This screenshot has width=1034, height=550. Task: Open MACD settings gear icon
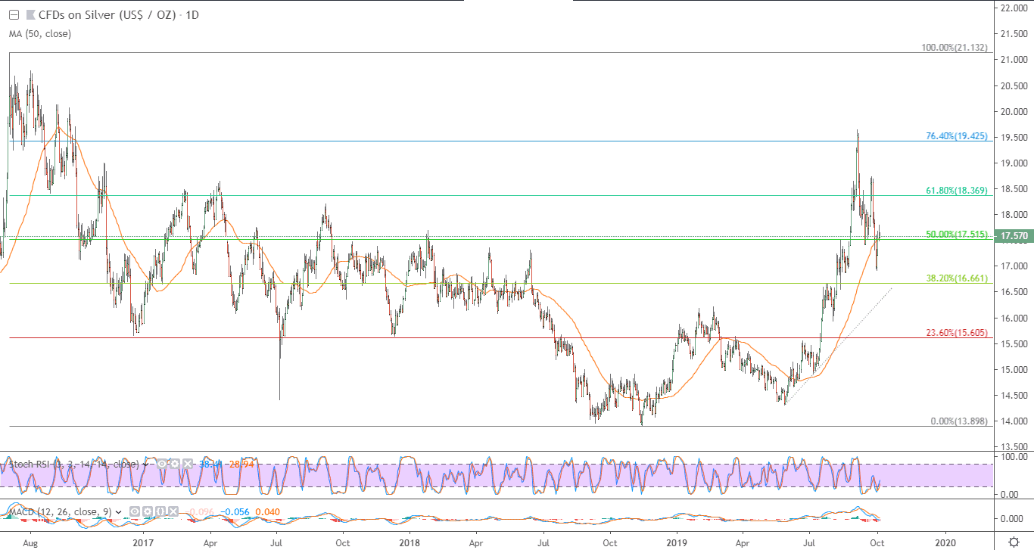point(148,511)
